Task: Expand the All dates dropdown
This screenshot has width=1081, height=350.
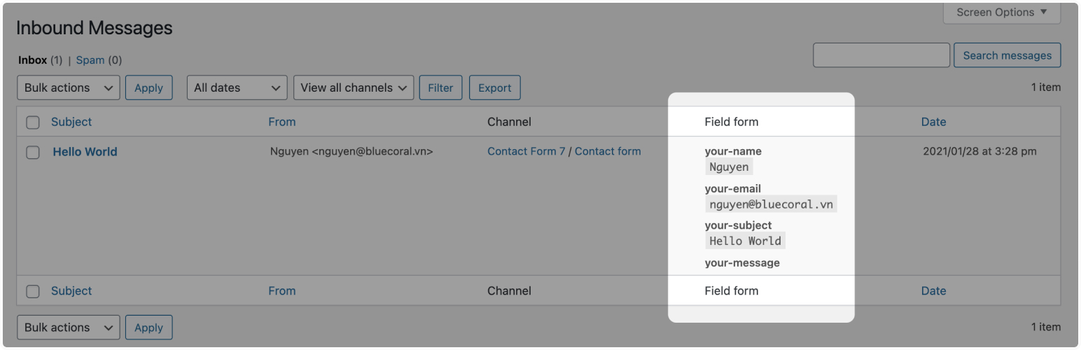Action: (237, 87)
